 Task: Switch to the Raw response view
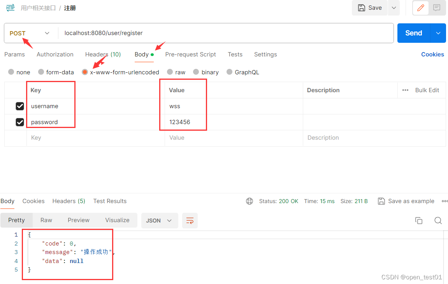click(46, 220)
